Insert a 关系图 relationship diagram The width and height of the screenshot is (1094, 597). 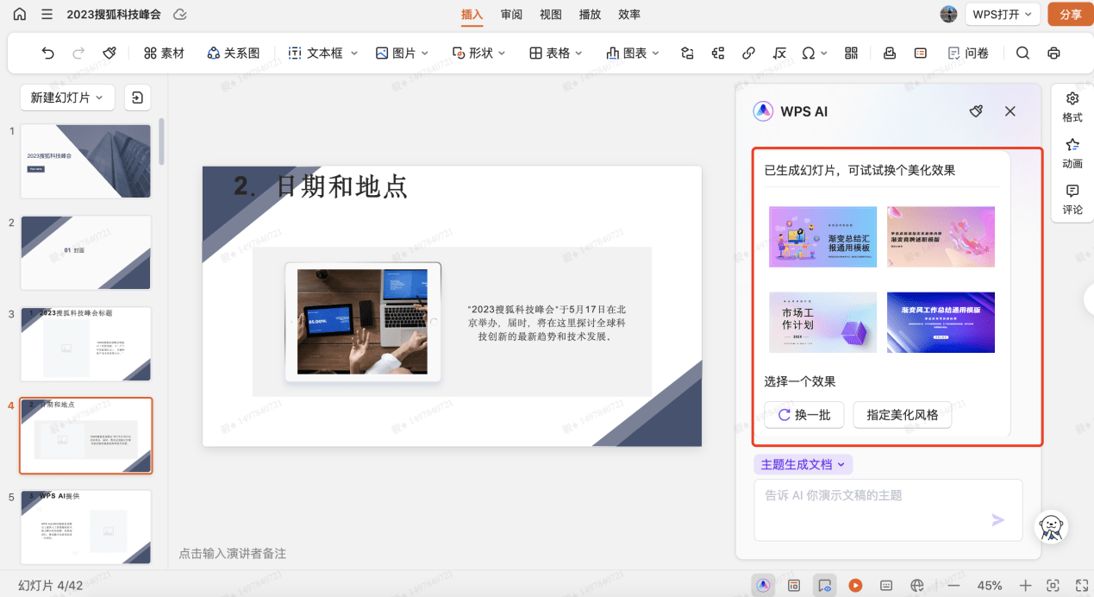tap(232, 53)
